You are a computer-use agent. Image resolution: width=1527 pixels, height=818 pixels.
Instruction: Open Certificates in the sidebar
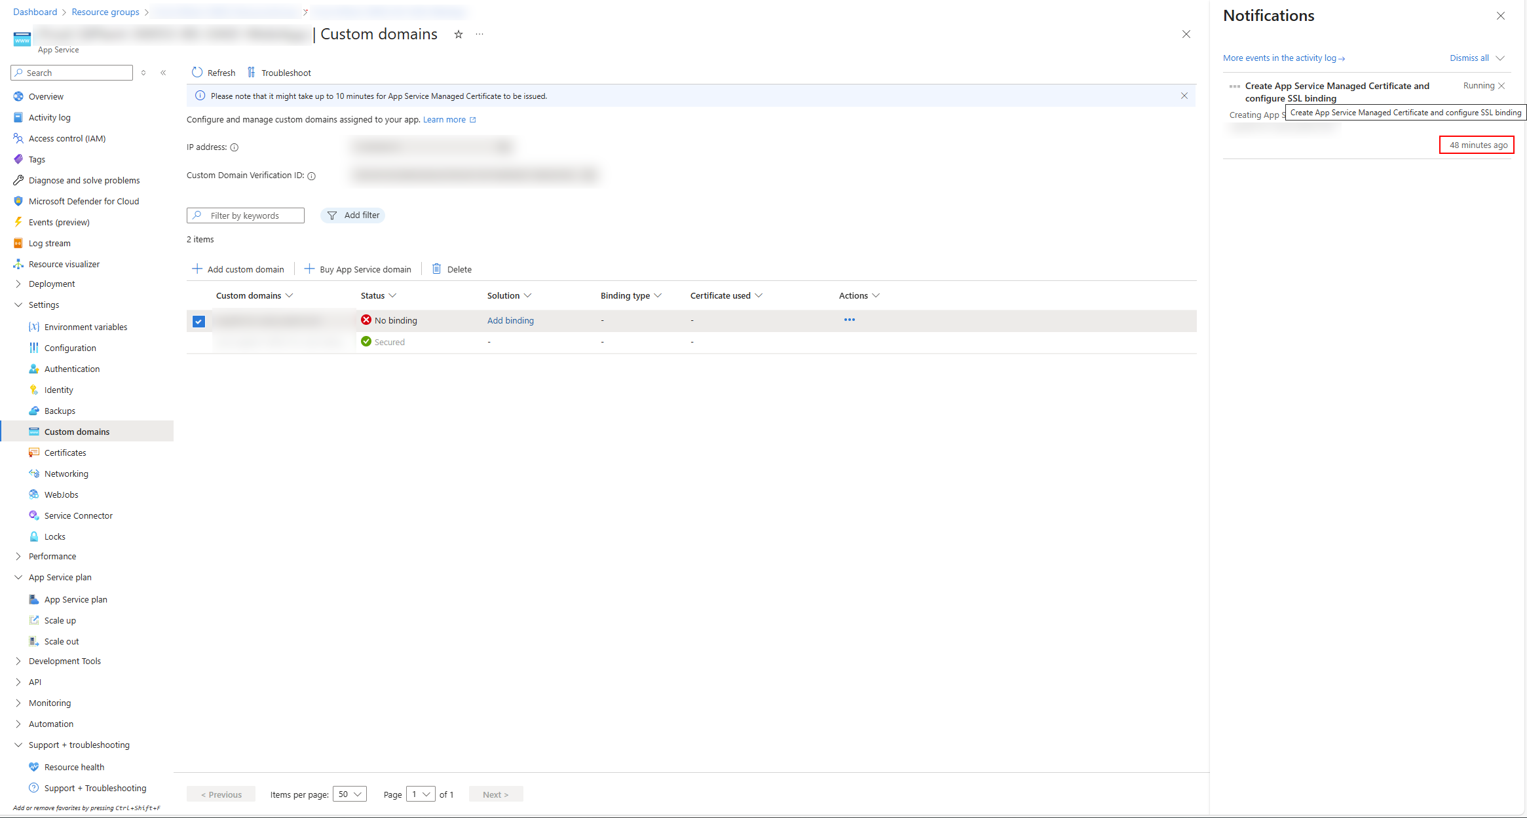point(64,452)
